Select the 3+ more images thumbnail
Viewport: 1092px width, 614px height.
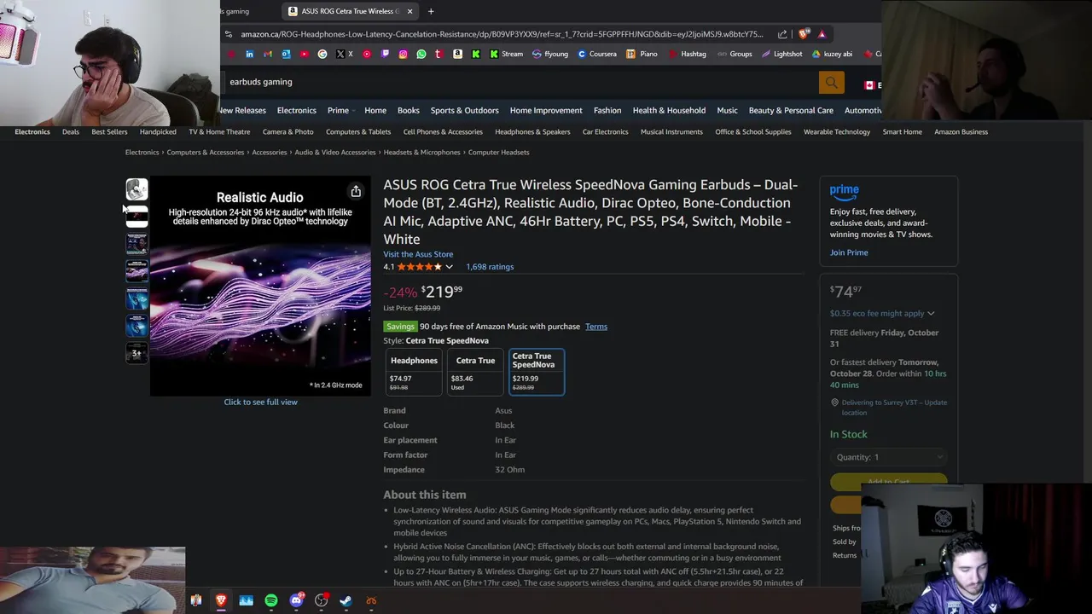[136, 353]
